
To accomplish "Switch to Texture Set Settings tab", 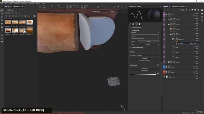I will click(178, 7).
